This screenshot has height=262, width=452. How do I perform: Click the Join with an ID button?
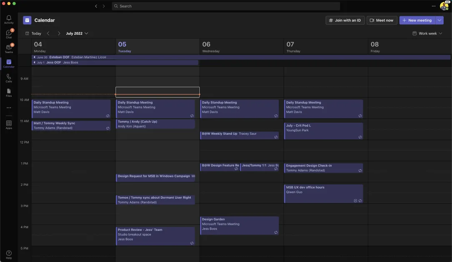tap(345, 20)
